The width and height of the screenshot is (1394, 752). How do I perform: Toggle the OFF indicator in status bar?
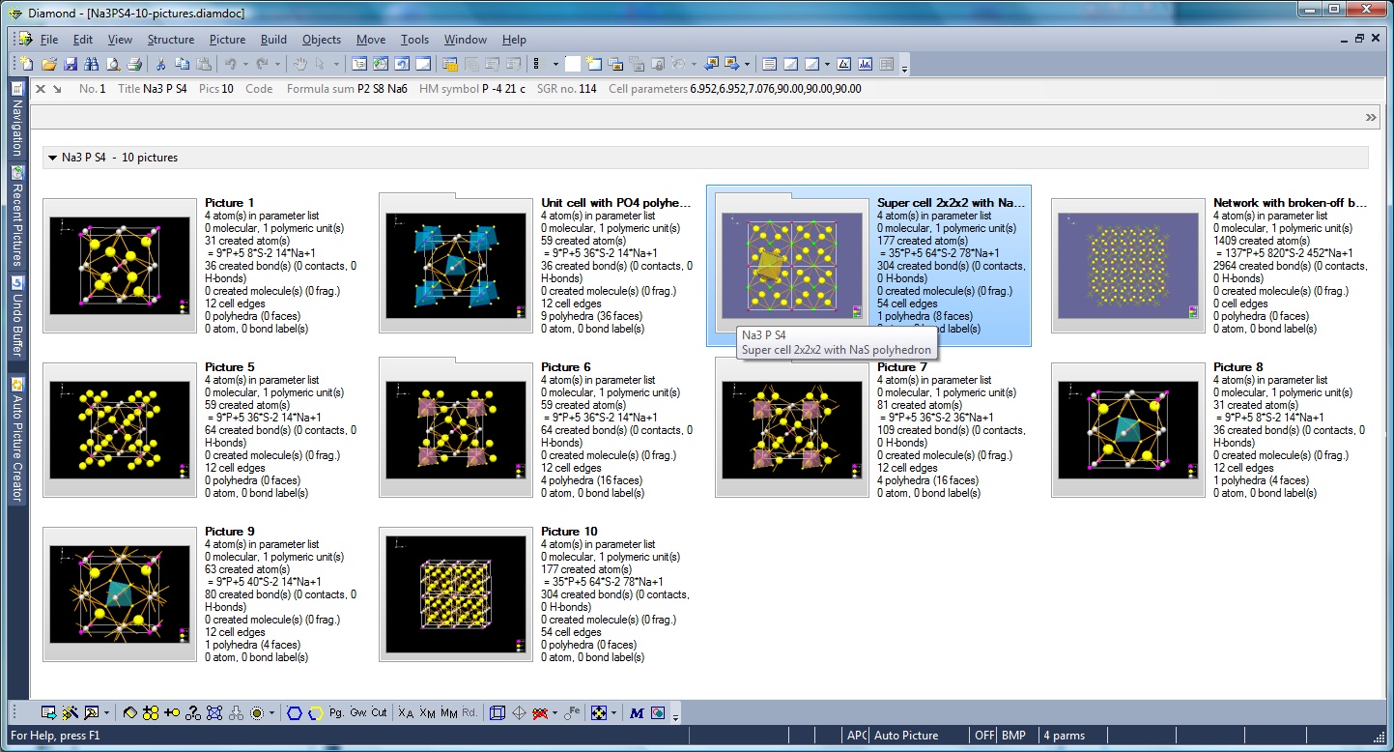[983, 736]
